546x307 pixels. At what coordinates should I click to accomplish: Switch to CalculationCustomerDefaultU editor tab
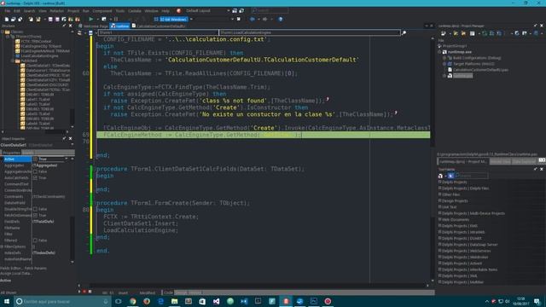click(x=159, y=26)
